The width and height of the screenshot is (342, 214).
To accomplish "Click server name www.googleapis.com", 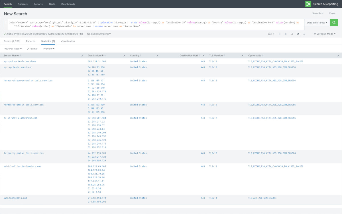I will (x=15, y=198).
